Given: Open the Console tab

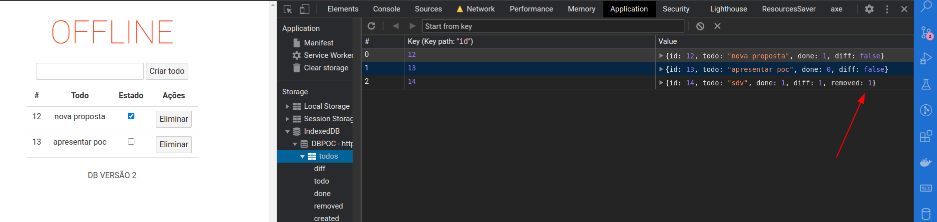Looking at the screenshot, I should tap(386, 9).
